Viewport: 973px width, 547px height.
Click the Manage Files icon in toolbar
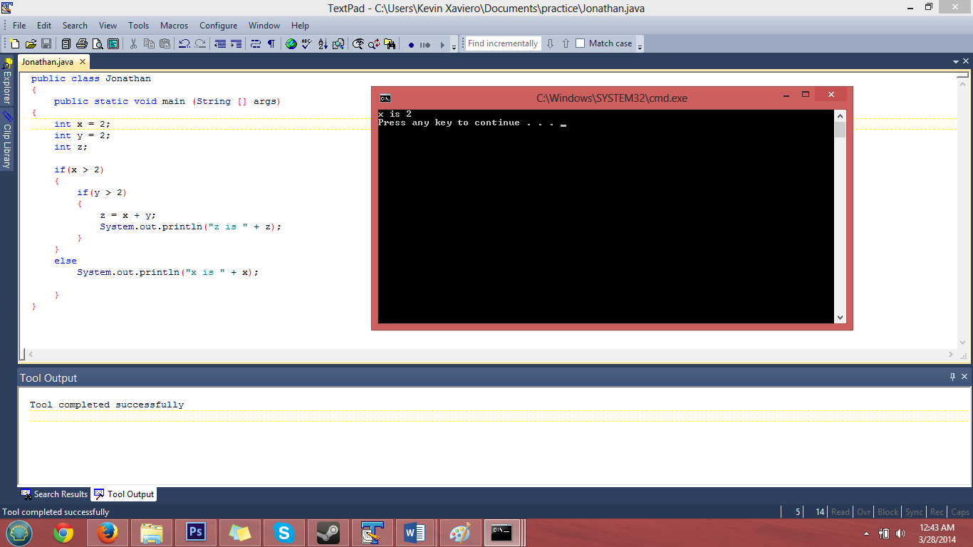(66, 44)
